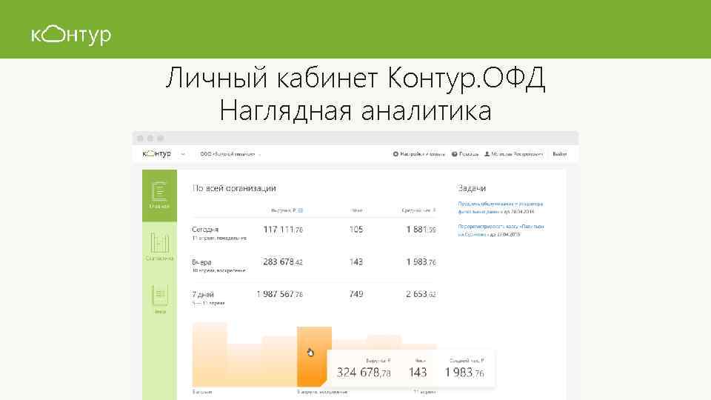This screenshot has height=400, width=711.
Task: Click the Контур logo on the green banner
Action: 71,35
